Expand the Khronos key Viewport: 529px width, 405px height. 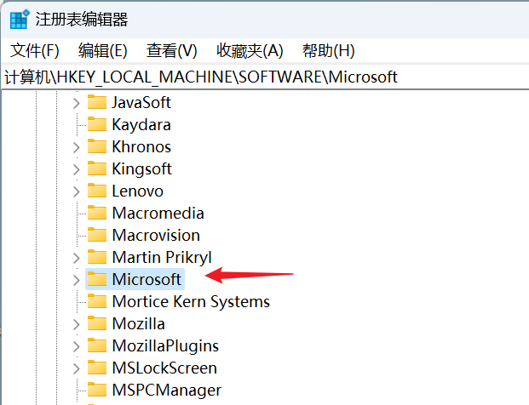click(x=77, y=147)
